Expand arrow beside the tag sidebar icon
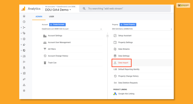The image size is (193, 104). (x=21, y=33)
